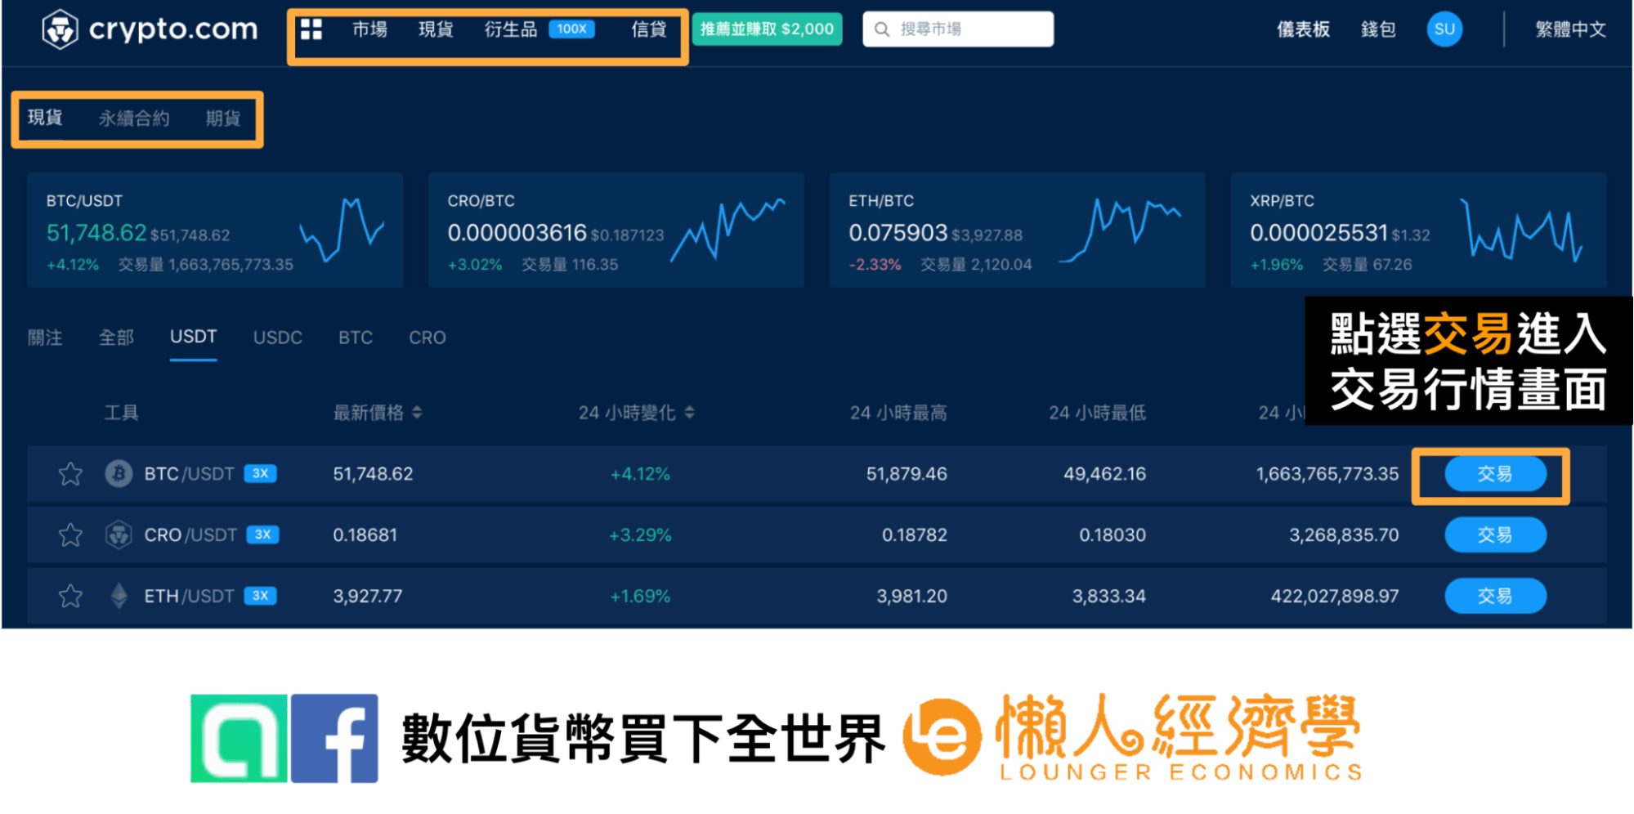Screen dimensions: 1634x814
Task: Open the SU user avatar
Action: pyautogui.click(x=1444, y=29)
